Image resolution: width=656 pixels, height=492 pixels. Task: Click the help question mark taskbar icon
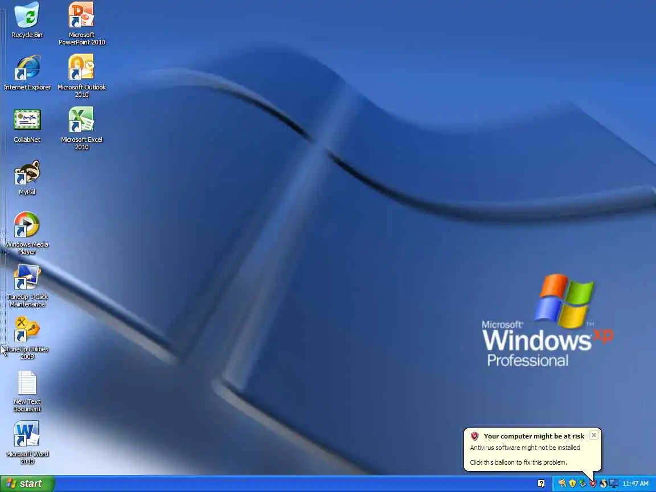pos(542,483)
